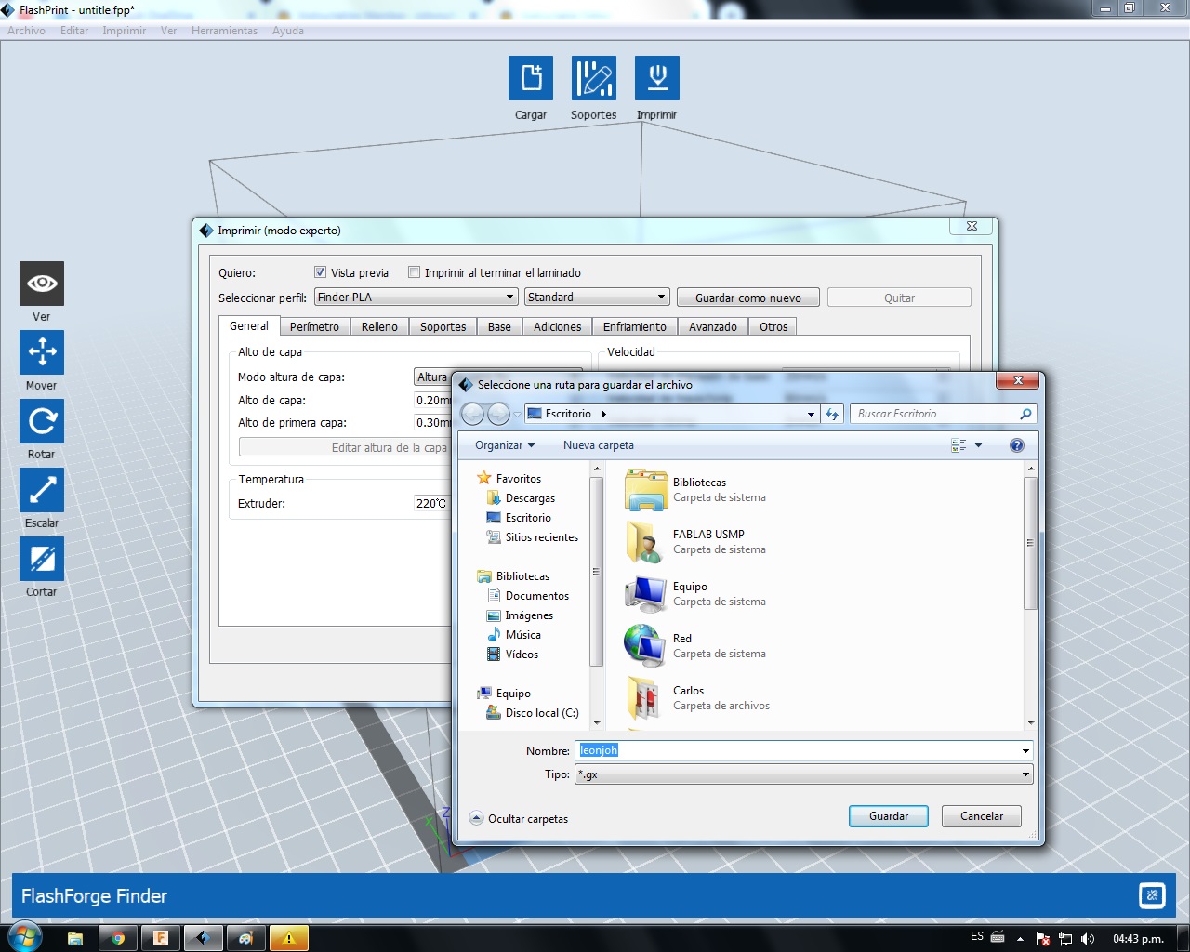Switch to the Enfriamiento tab
Screen dimensions: 1190x952
point(634,327)
